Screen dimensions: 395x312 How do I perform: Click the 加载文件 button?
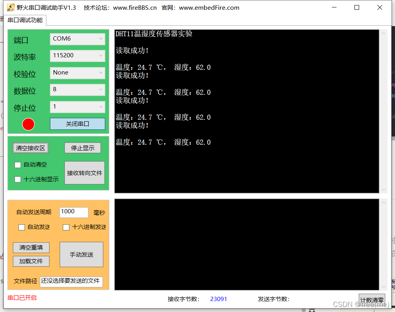pos(31,261)
